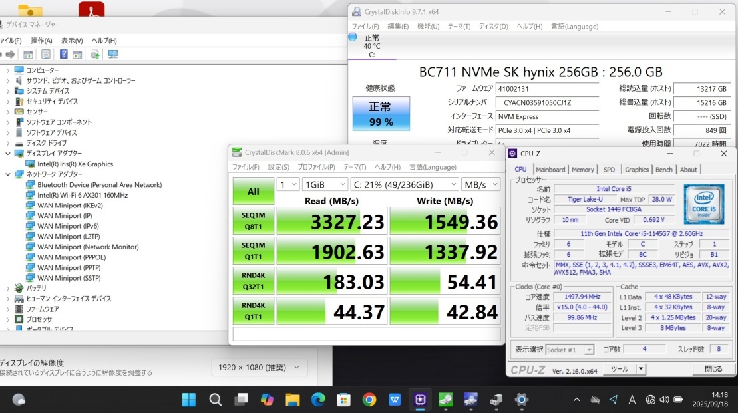Image resolution: width=738 pixels, height=413 pixels.
Task: Click scan for hardware changes monitor icon
Action: [113, 55]
